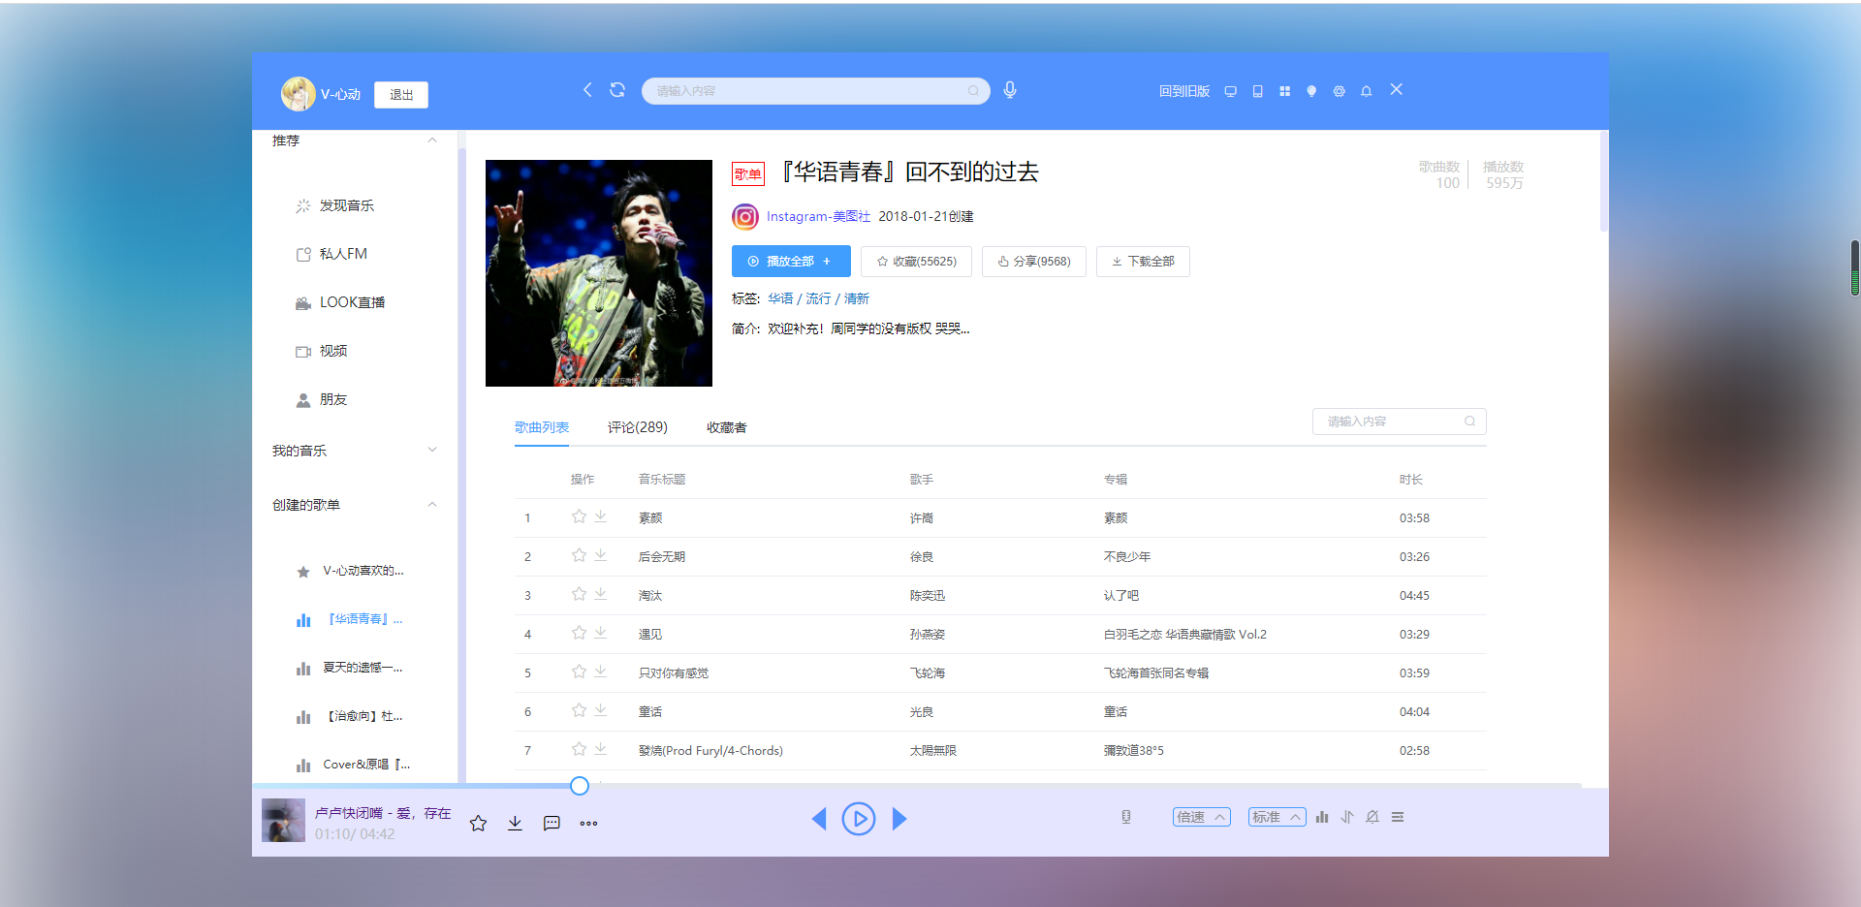The height and width of the screenshot is (907, 1861).
Task: Star the song 童话
Action: [579, 710]
